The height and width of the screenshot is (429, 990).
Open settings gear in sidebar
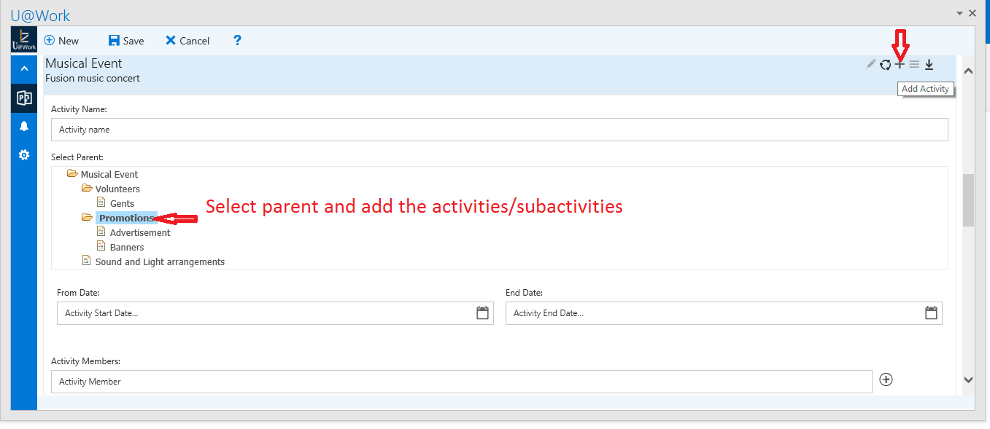[24, 155]
